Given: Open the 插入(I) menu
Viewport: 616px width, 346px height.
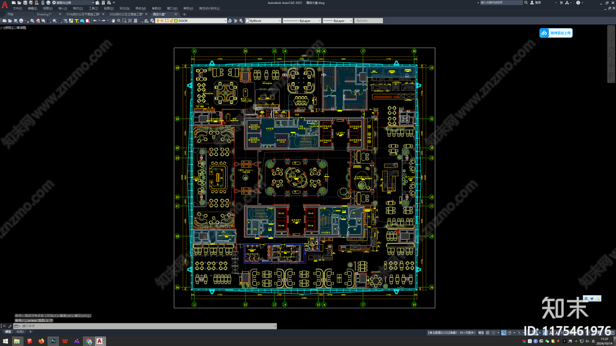Looking at the screenshot, I should [x=62, y=8].
